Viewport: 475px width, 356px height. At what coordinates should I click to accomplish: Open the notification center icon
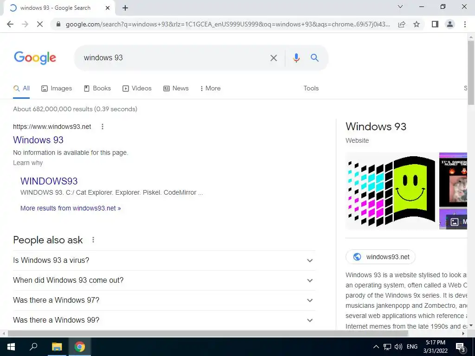461,347
